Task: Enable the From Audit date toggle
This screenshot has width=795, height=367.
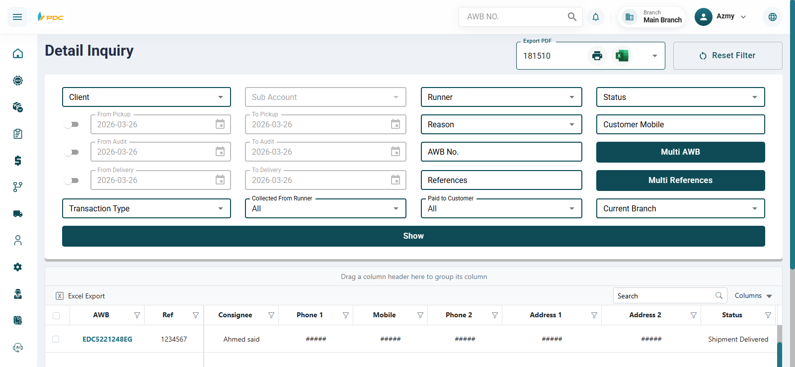Action: [x=72, y=152]
